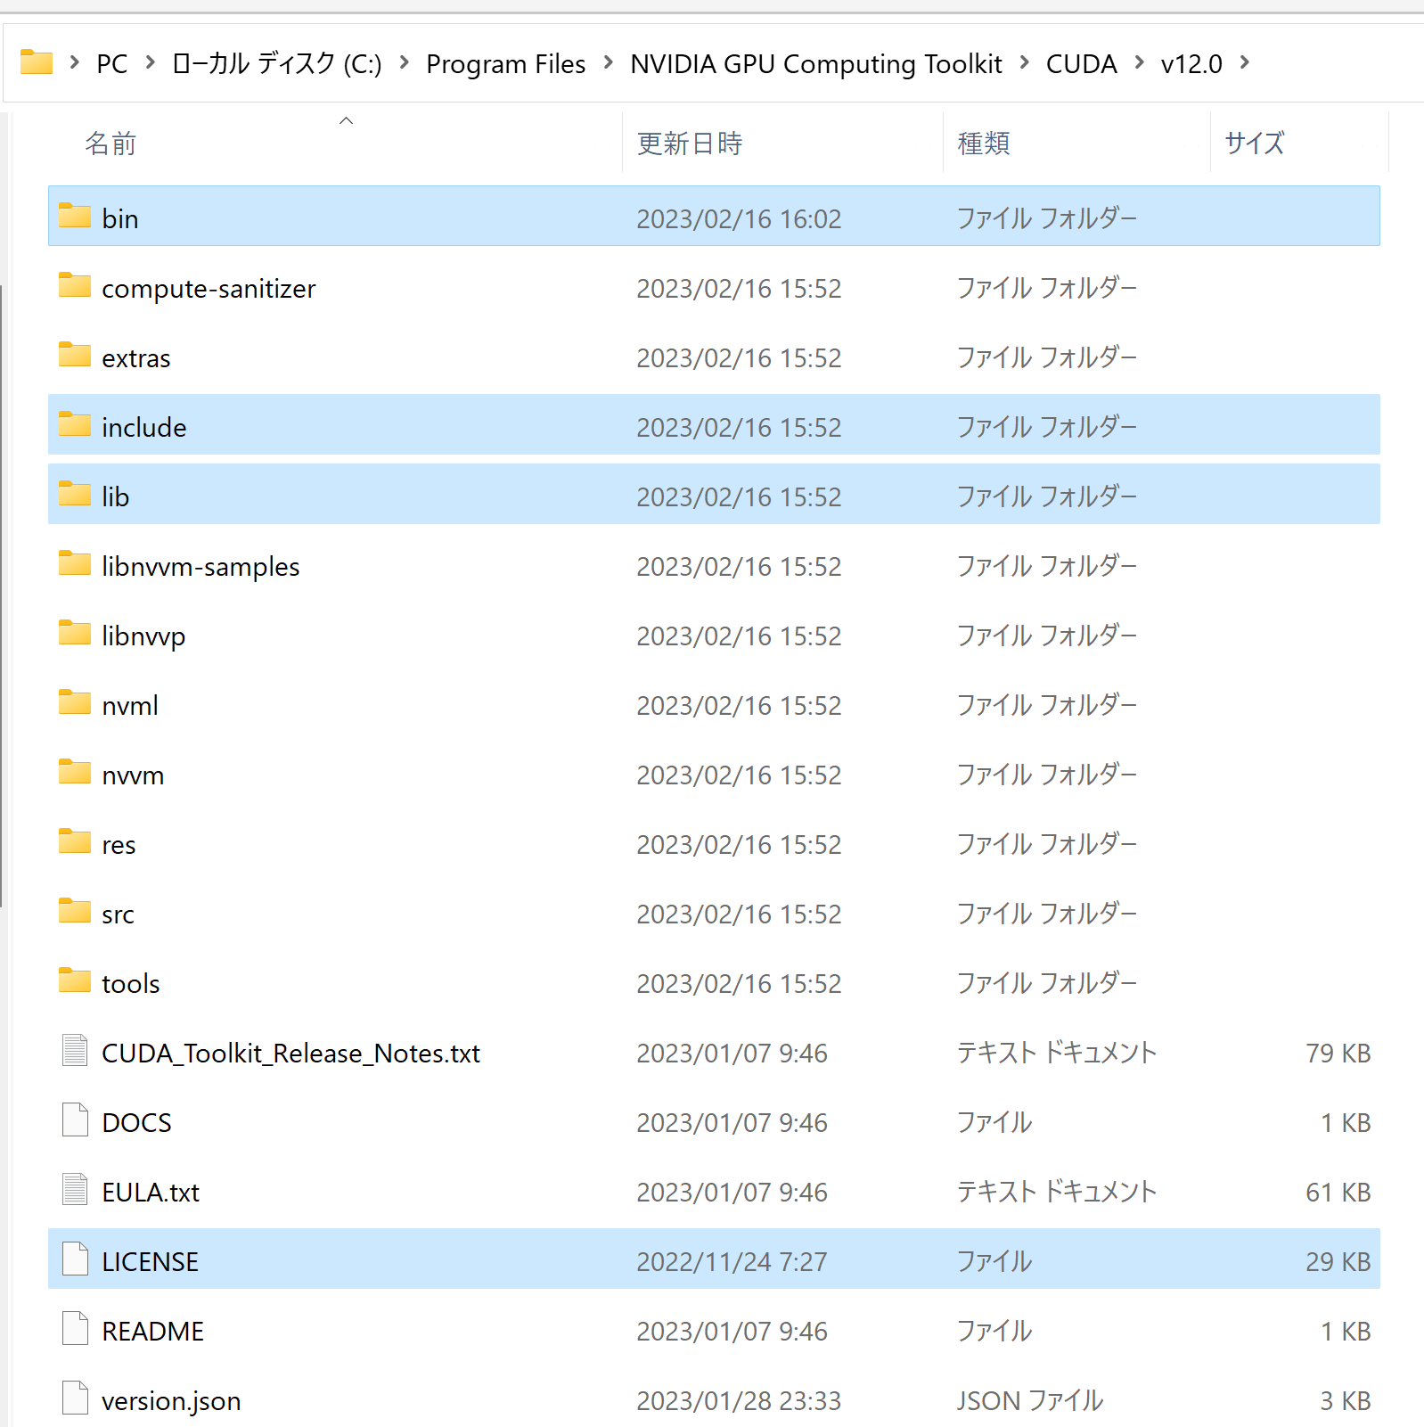Expand the chevron after NVIDIA GPU Computing Toolkit
This screenshot has height=1427, width=1424.
[1024, 62]
